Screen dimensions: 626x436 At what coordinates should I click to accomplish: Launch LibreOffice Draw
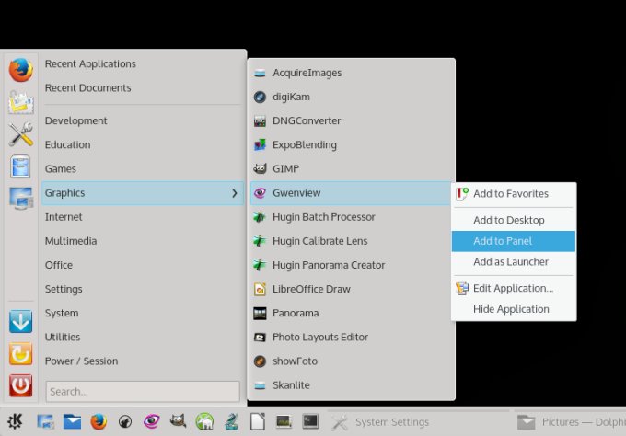point(351,289)
